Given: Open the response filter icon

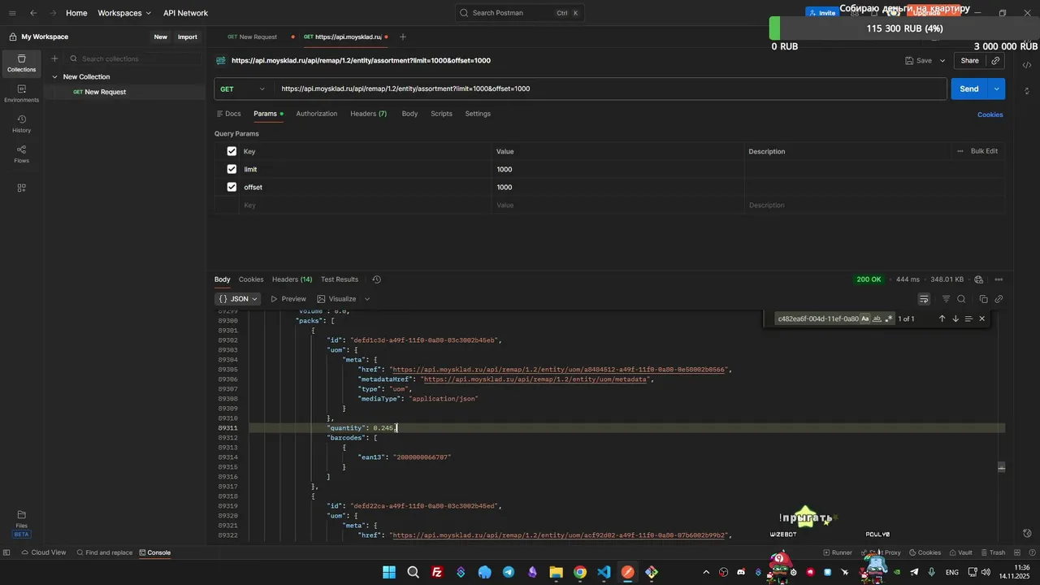Looking at the screenshot, I should coord(946,299).
